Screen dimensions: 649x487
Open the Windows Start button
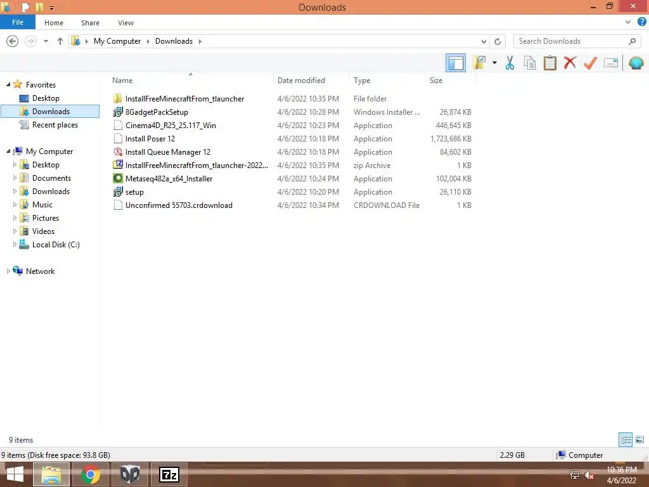pyautogui.click(x=15, y=474)
